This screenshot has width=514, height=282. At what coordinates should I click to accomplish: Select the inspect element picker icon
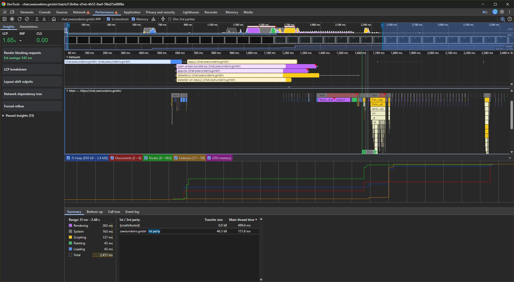(5, 12)
